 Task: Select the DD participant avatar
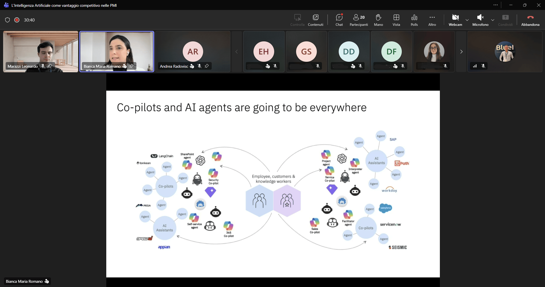[x=349, y=52]
